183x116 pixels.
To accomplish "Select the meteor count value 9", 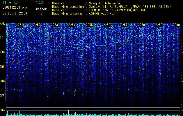I will (41, 13).
